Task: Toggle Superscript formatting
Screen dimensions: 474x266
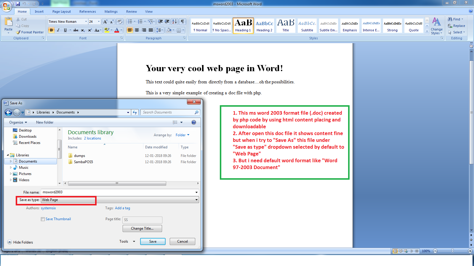Action: (x=90, y=30)
